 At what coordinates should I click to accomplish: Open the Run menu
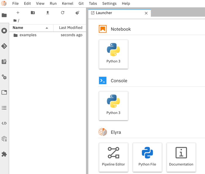pyautogui.click(x=53, y=3)
